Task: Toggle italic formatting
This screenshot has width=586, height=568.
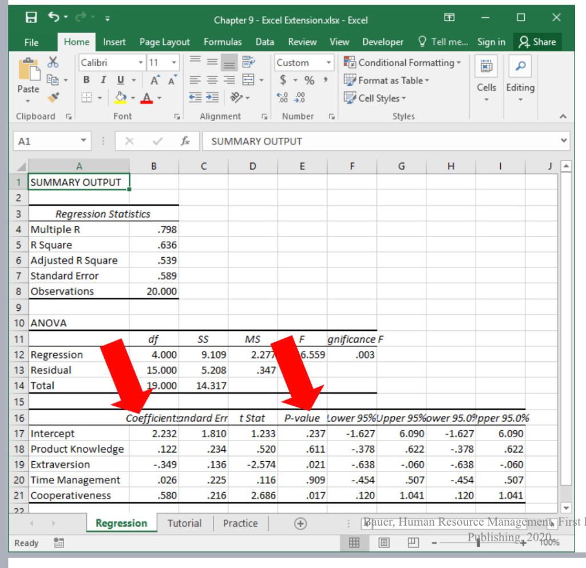Action: pos(103,79)
